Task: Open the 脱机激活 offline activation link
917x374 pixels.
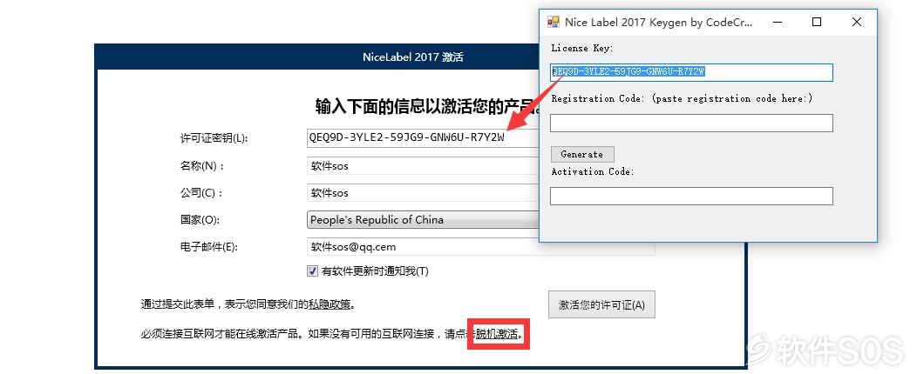Action: point(497,334)
